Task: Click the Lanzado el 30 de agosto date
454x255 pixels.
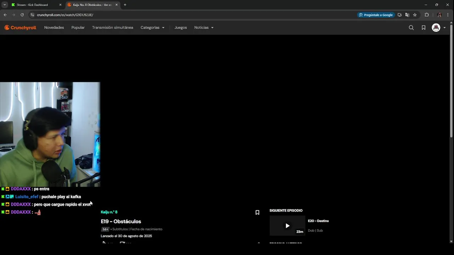Action: click(126, 236)
